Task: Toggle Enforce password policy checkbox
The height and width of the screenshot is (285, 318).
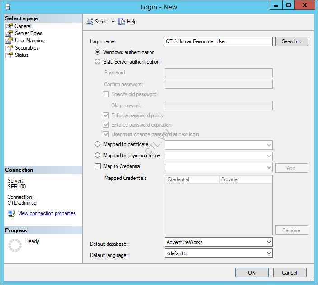Action: tap(106, 115)
